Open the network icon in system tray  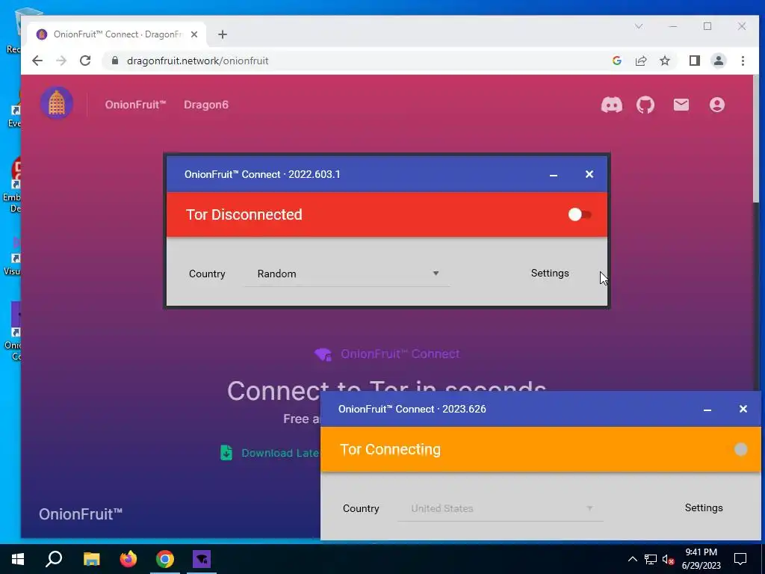tap(651, 559)
